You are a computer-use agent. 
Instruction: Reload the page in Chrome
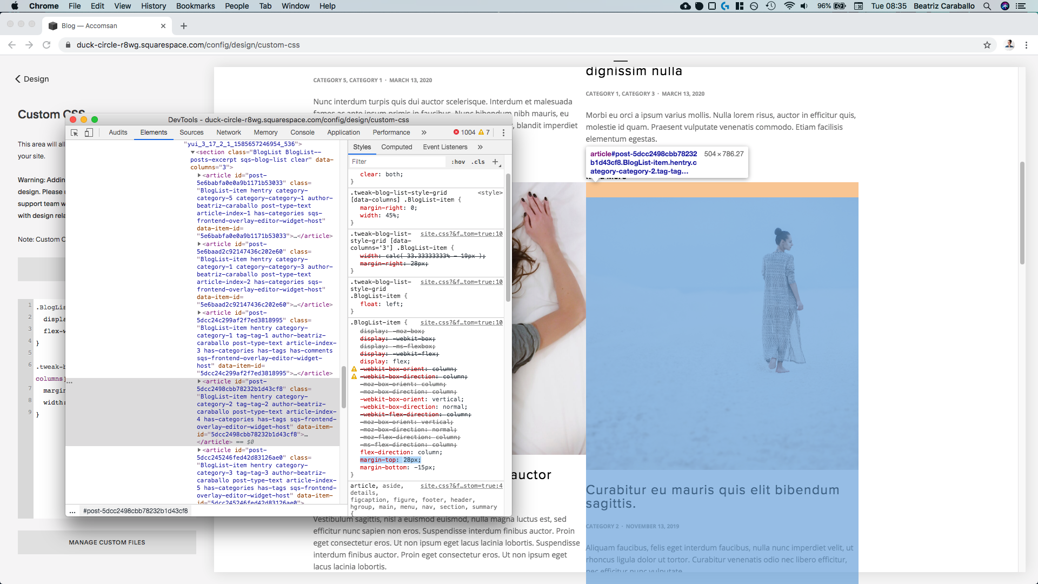point(46,45)
